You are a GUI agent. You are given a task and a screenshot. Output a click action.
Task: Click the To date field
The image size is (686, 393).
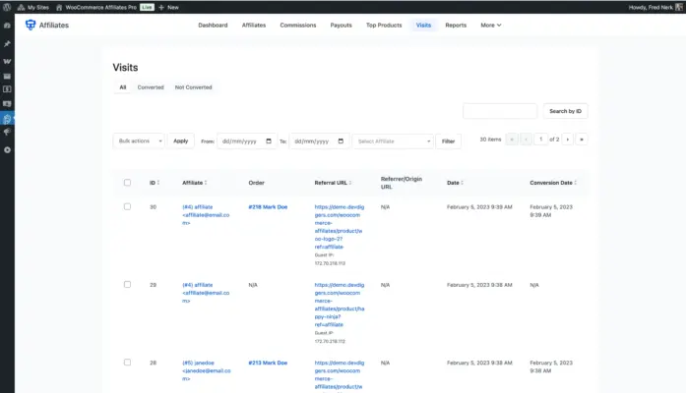319,141
